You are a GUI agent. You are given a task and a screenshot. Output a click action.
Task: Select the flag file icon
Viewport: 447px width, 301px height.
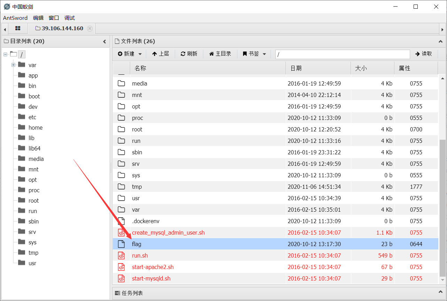pyautogui.click(x=121, y=244)
